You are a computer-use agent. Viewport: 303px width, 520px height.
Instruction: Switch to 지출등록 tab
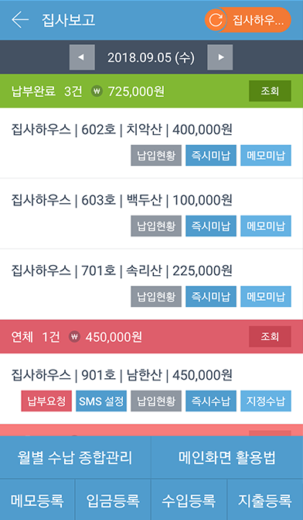pyautogui.click(x=265, y=500)
